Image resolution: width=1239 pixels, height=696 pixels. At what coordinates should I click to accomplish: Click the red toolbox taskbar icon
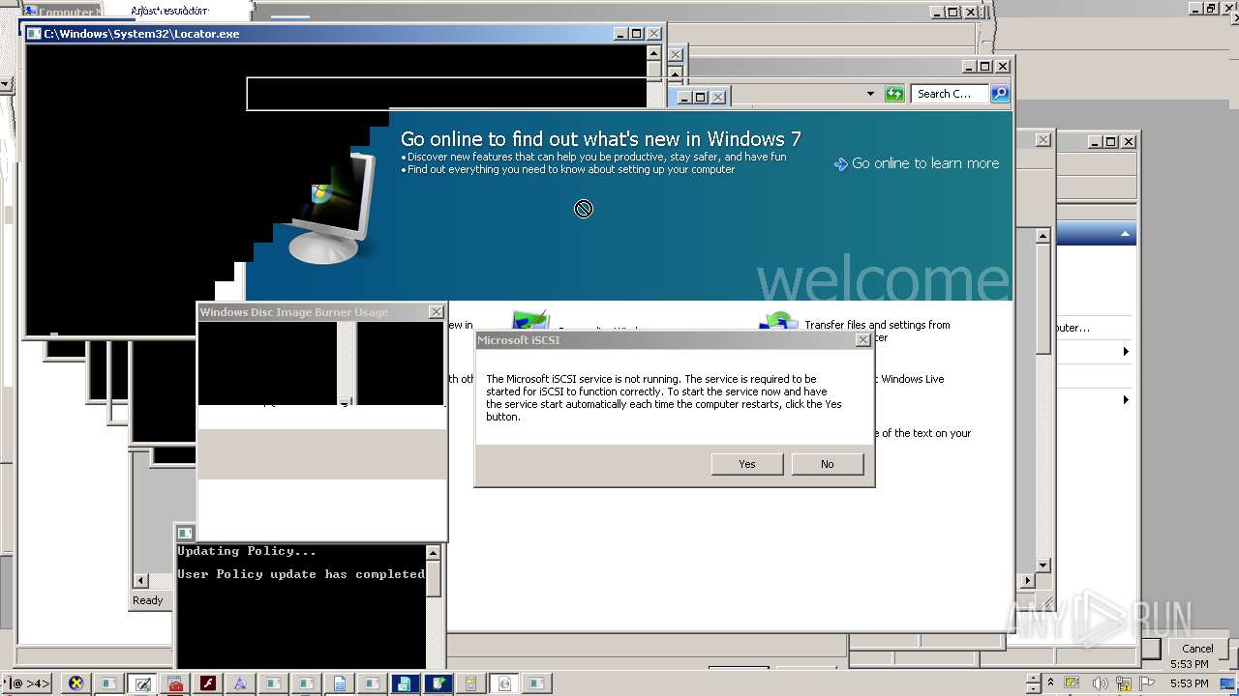pyautogui.click(x=175, y=683)
